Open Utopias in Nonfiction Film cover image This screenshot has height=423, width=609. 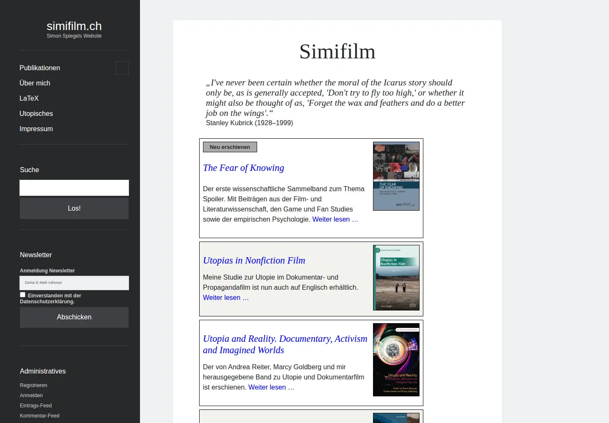[x=396, y=278]
